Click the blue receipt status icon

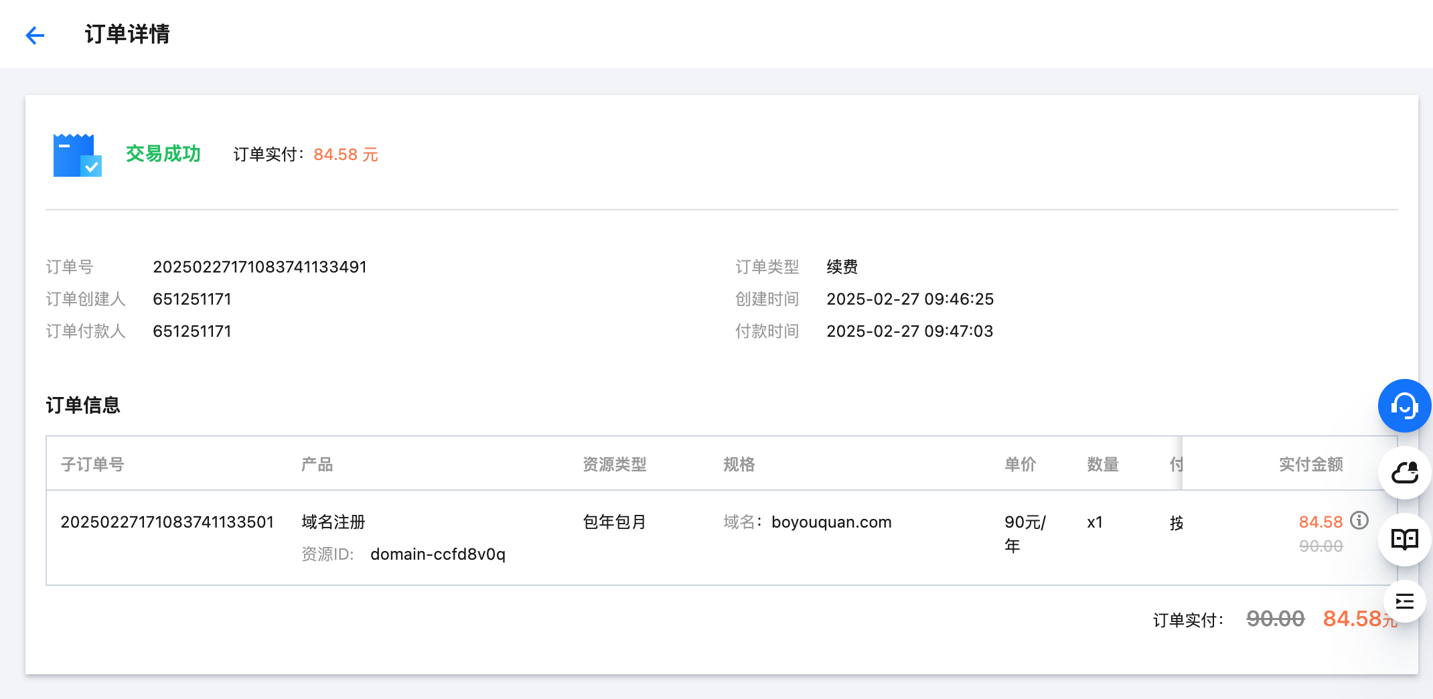tap(77, 155)
